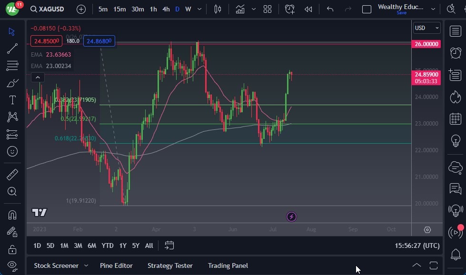
Task: Switch to the 4h timeframe
Action: coord(166,9)
